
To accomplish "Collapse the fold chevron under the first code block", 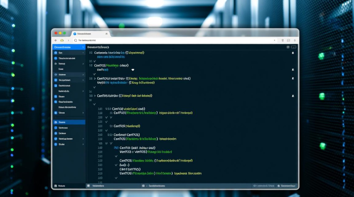I will click(95, 61).
